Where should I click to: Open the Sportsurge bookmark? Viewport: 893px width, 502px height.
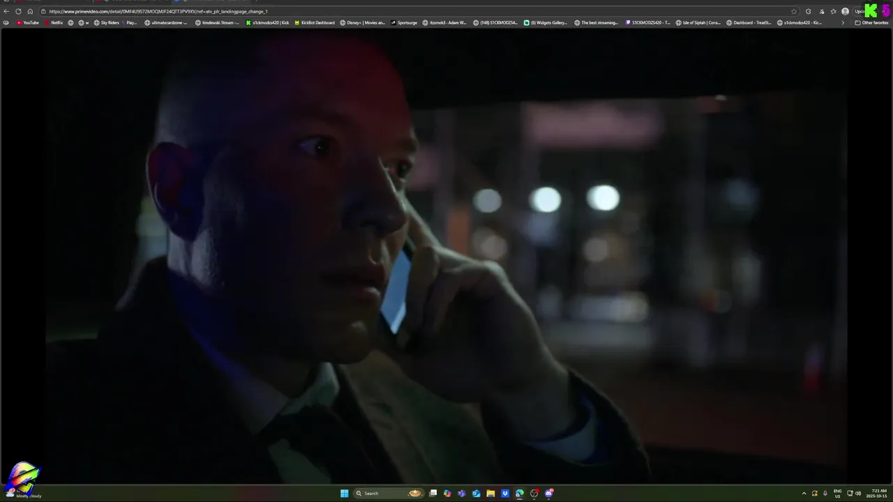(404, 22)
